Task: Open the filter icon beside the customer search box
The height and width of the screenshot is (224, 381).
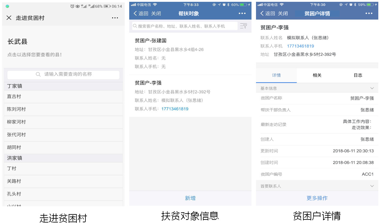Action: 243,26
